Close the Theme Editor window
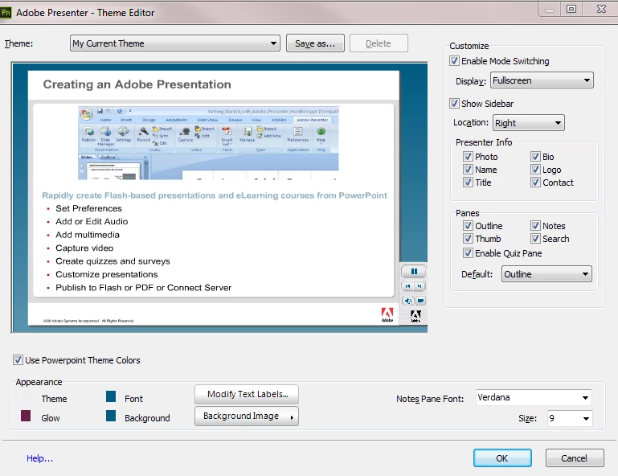This screenshot has width=618, height=476. (601, 9)
